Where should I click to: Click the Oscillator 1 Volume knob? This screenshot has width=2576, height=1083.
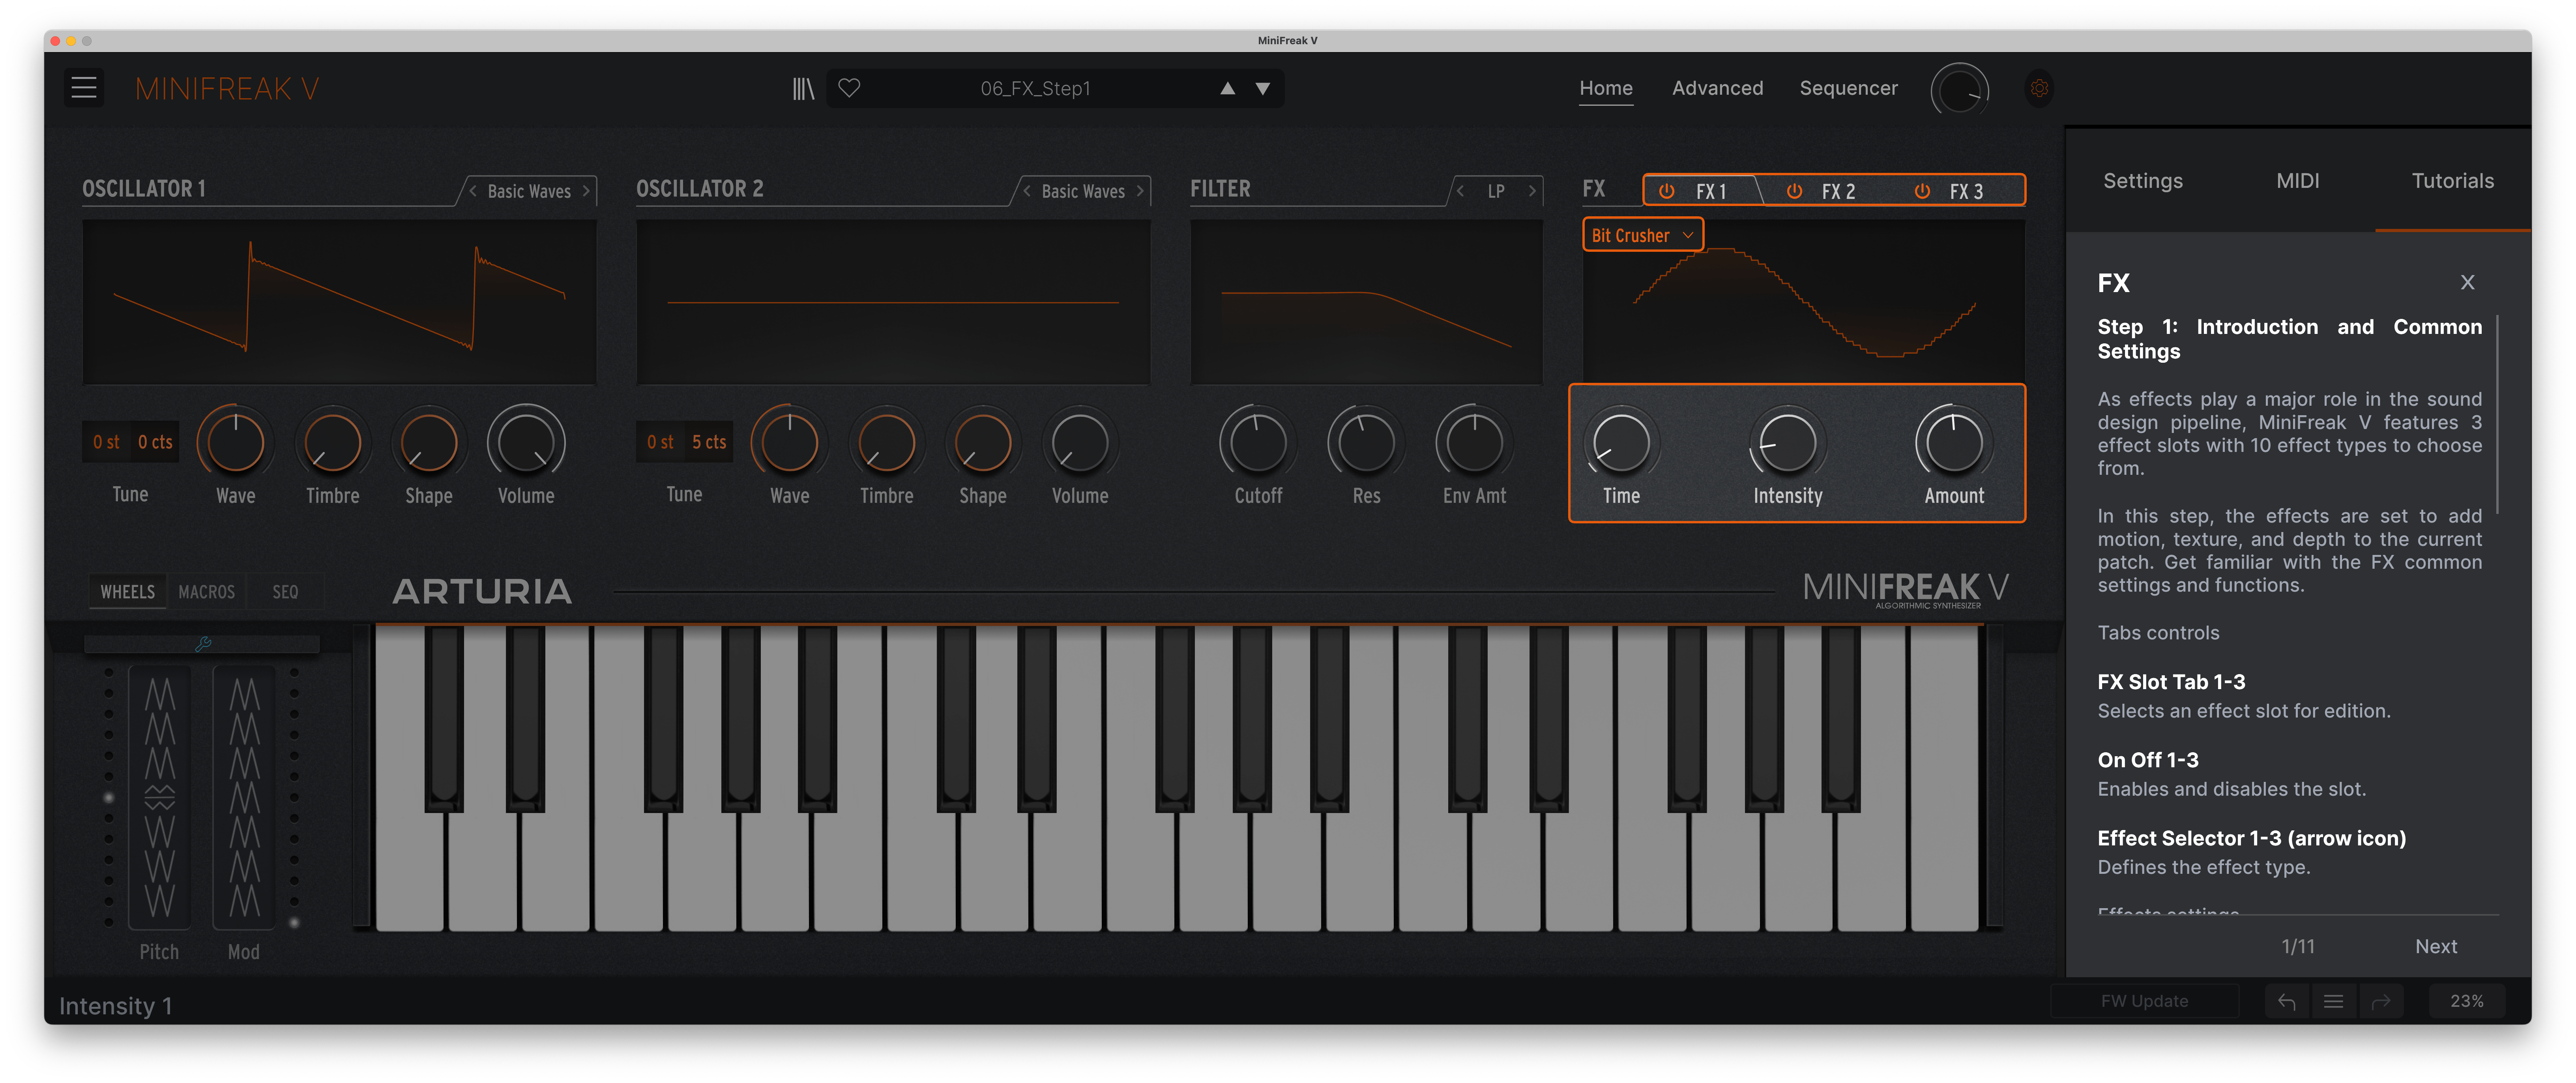(526, 442)
